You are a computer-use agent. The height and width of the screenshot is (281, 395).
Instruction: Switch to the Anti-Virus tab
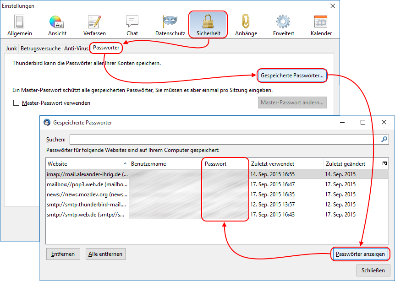pos(76,49)
